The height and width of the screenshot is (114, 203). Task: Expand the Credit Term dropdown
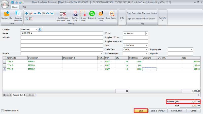pos(147,49)
